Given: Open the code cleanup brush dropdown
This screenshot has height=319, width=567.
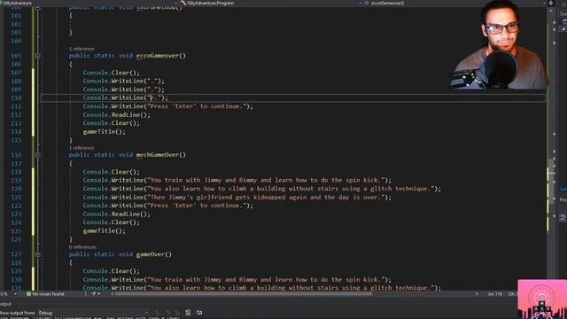Looking at the screenshot, I should coord(96,294).
